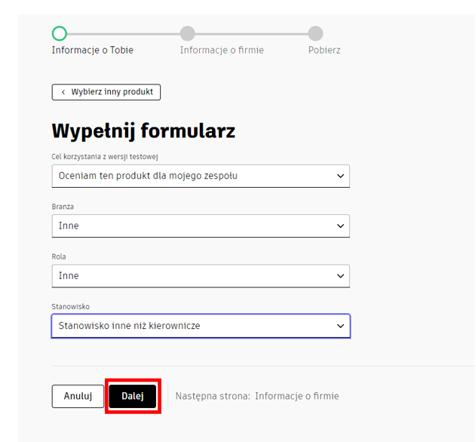476x442 pixels.
Task: Switch to the 'Pobierz' step label
Action: (x=324, y=51)
